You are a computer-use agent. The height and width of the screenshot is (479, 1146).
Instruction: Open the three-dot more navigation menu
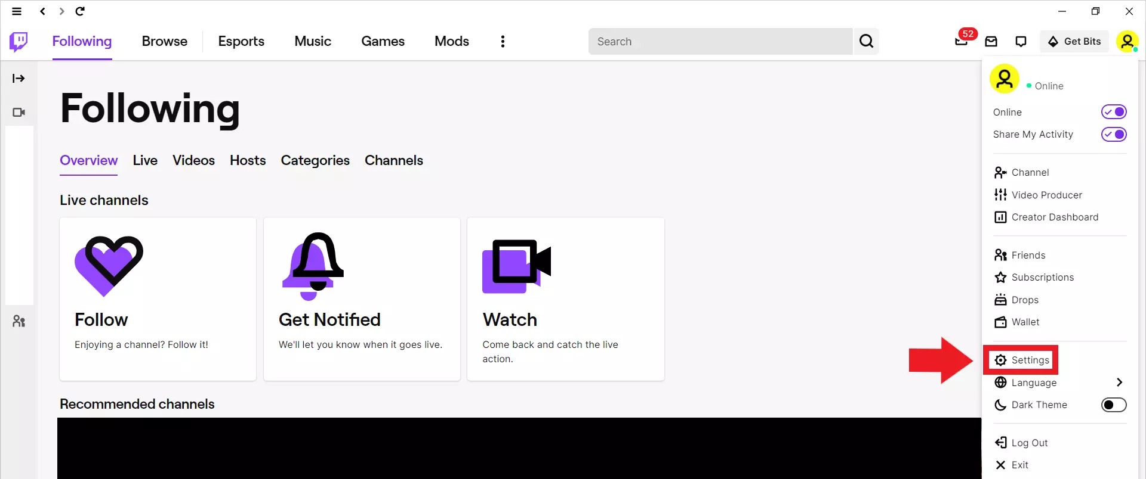[x=503, y=41]
